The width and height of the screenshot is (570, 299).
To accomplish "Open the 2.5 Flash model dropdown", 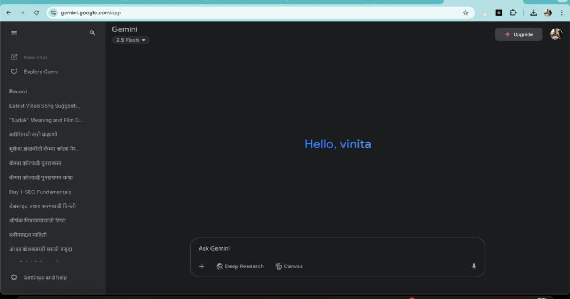I will click(x=130, y=40).
